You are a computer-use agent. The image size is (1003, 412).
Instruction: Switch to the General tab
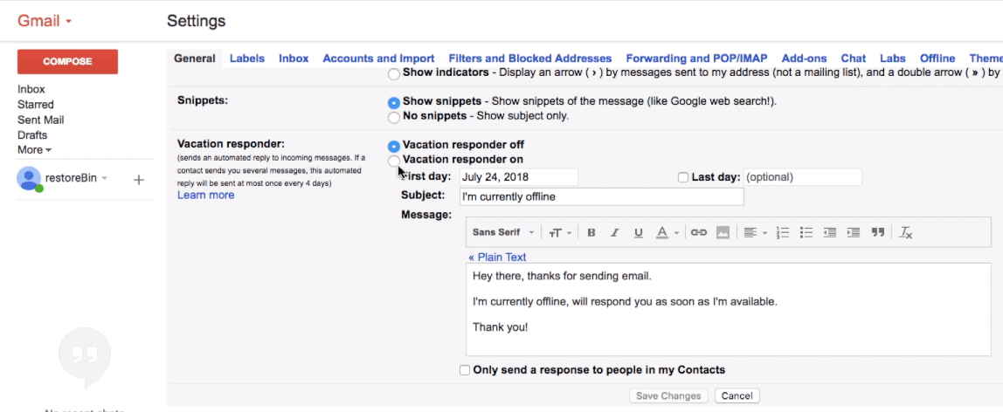195,58
